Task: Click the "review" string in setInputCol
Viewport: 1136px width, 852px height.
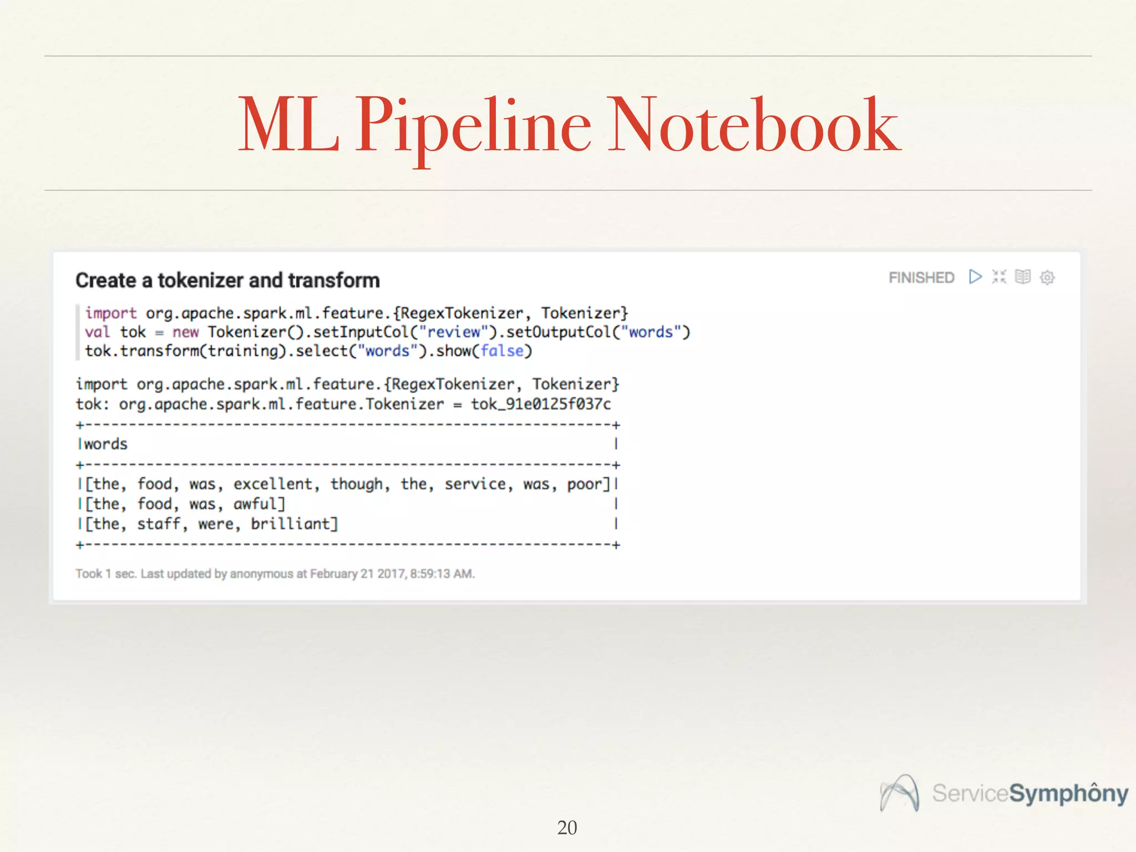Action: click(454, 332)
